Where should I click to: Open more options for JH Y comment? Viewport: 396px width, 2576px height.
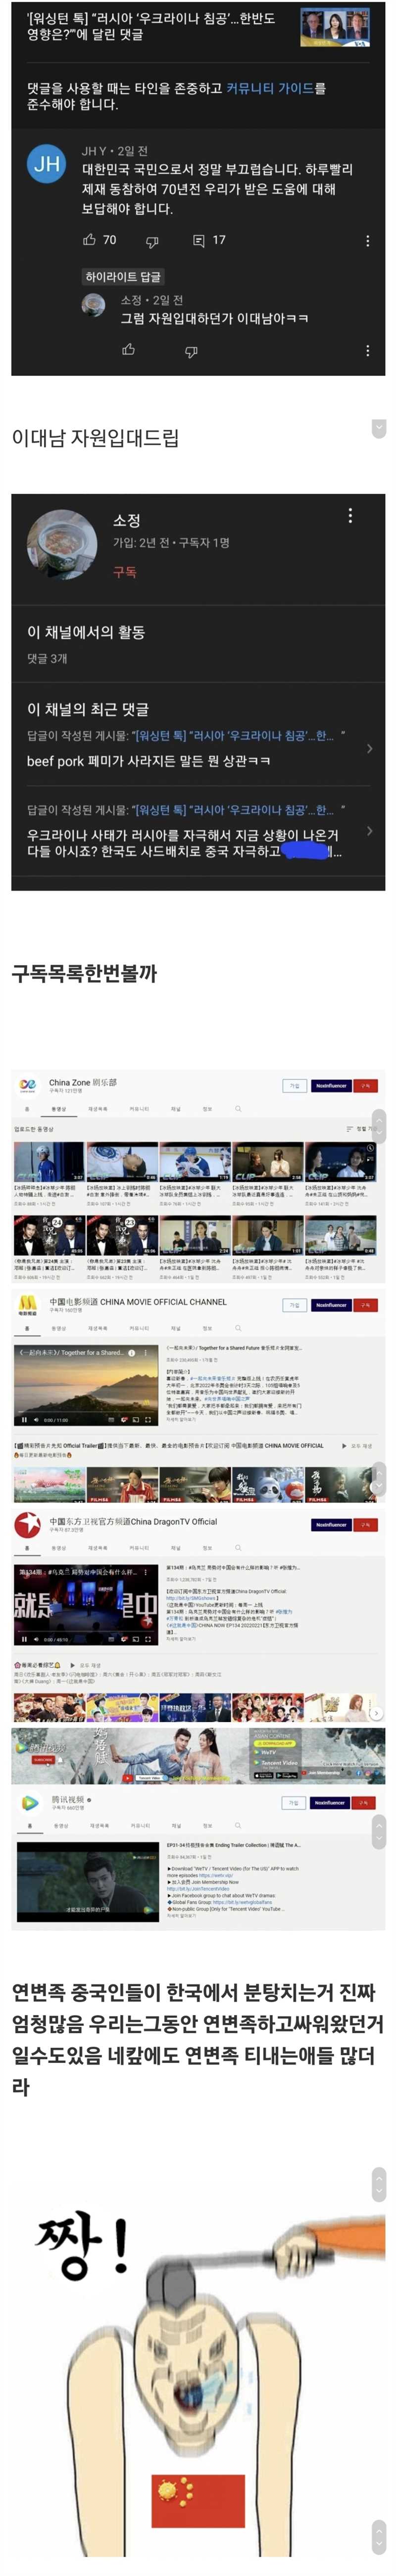[x=367, y=241]
